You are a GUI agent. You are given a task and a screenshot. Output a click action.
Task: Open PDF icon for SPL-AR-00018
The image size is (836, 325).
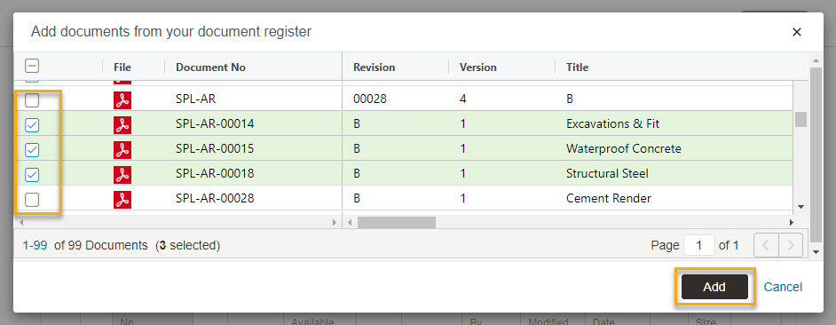122,175
